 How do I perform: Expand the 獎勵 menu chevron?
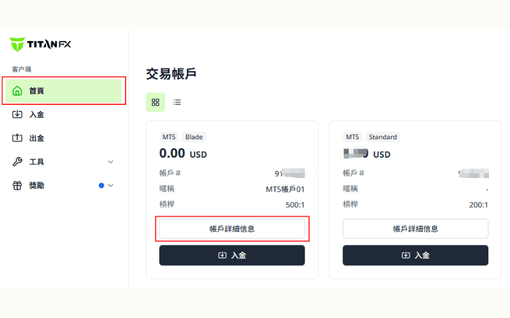click(x=110, y=186)
